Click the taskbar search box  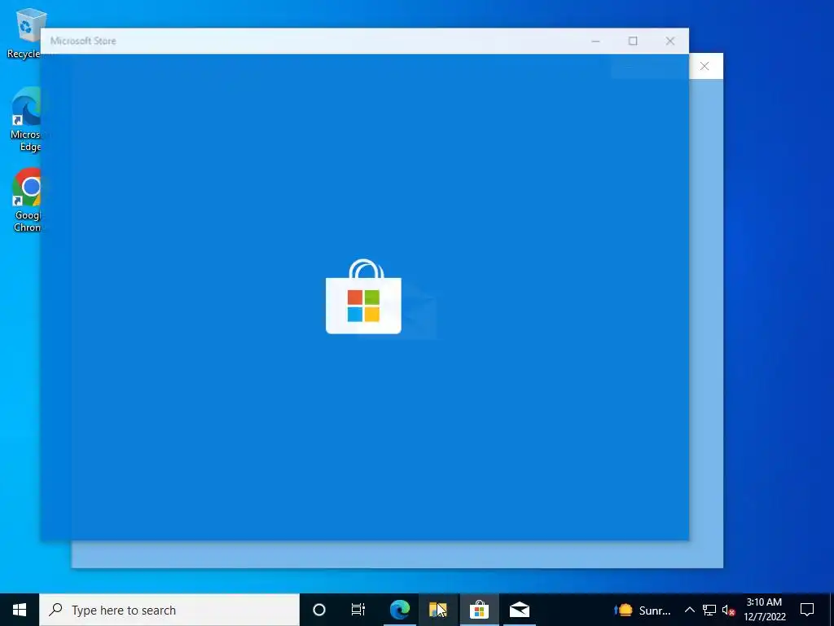[x=169, y=610]
